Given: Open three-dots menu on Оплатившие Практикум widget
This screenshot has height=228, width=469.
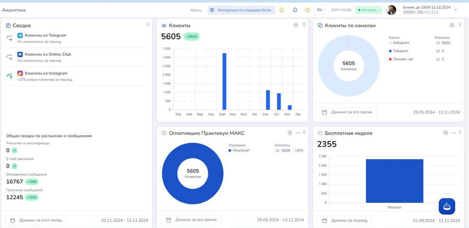Looking at the screenshot, I should (298, 133).
